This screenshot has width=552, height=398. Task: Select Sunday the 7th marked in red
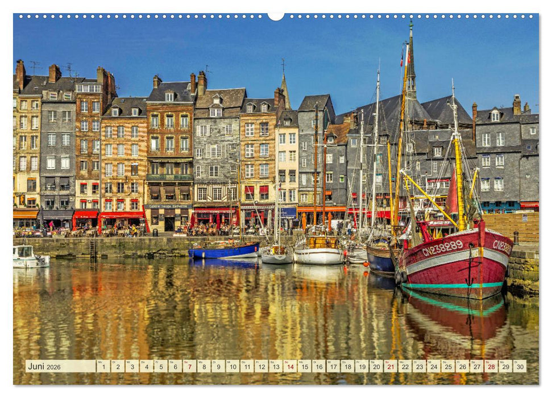click(190, 366)
